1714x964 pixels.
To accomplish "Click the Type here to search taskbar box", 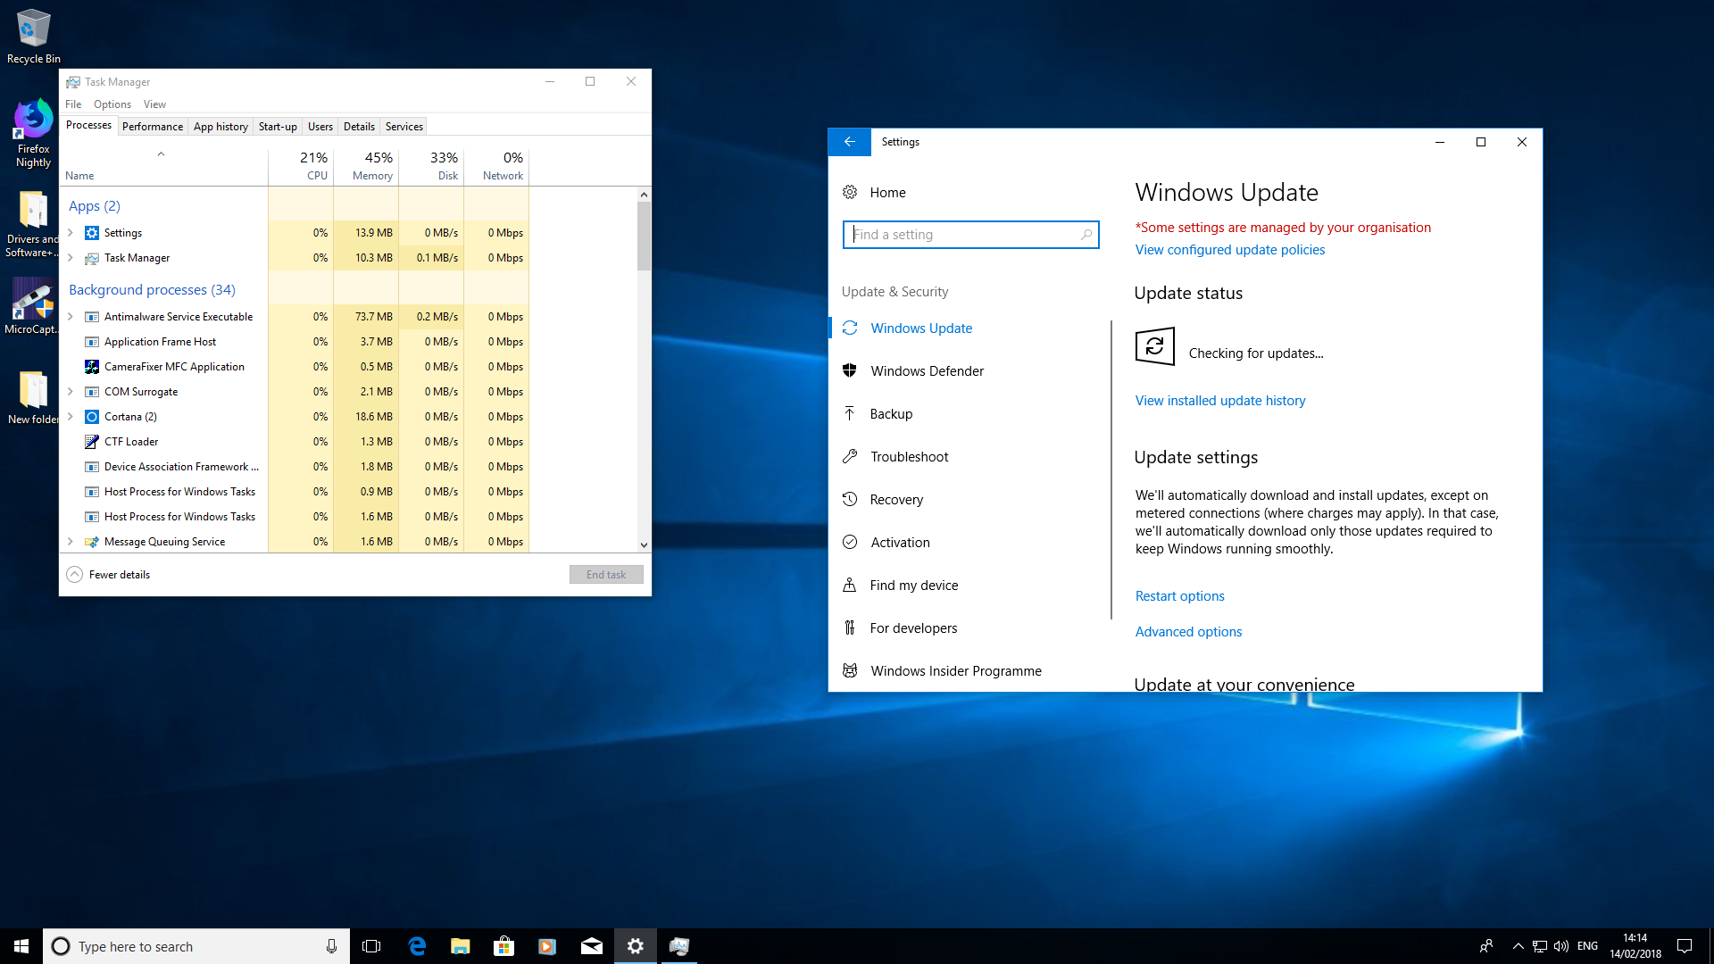I will pyautogui.click(x=196, y=946).
